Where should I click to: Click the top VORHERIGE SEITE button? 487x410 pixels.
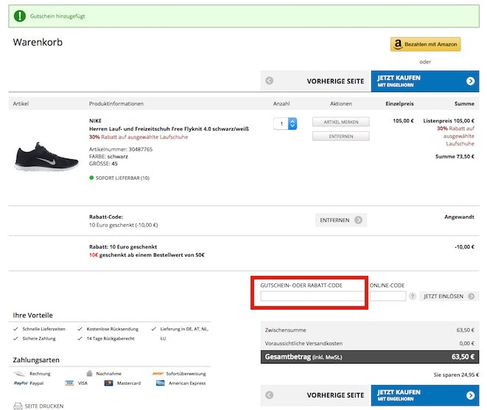click(315, 81)
